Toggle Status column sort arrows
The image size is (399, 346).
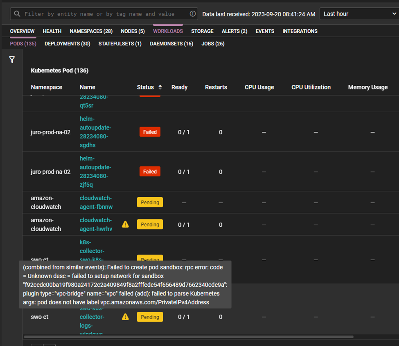coord(160,87)
